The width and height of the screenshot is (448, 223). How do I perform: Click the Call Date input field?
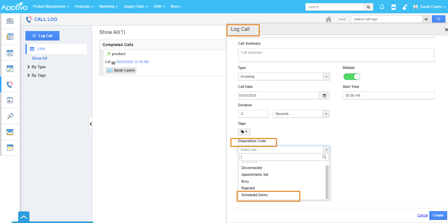click(x=278, y=96)
